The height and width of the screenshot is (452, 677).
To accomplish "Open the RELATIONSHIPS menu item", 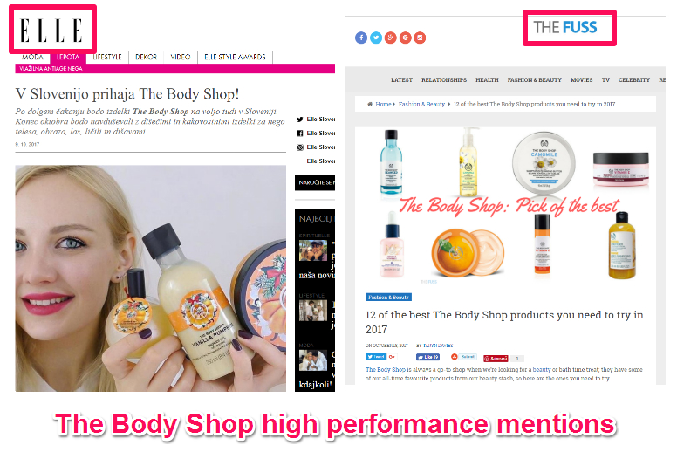I will pos(444,80).
